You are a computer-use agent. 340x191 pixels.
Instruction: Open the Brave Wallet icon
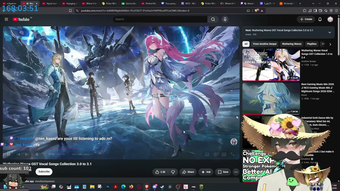click(x=321, y=11)
